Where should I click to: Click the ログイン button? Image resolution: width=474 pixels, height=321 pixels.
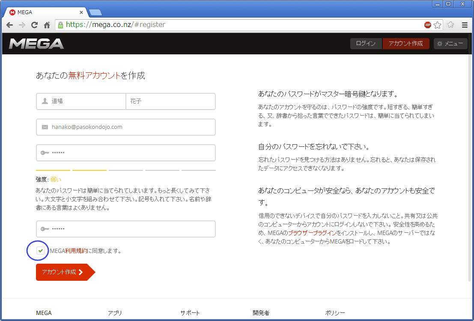(366, 44)
